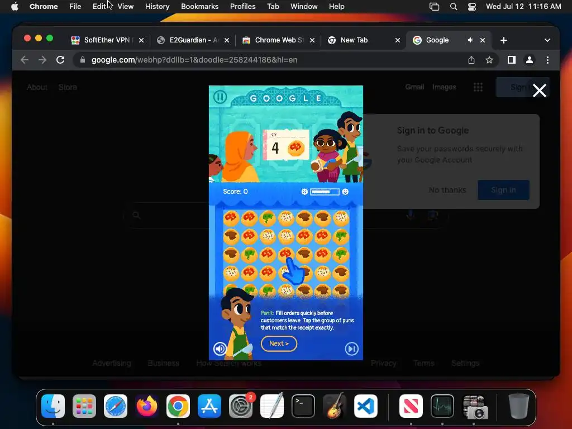This screenshot has width=572, height=429.
Task: Toggle the Chrome side panel
Action: pyautogui.click(x=512, y=60)
